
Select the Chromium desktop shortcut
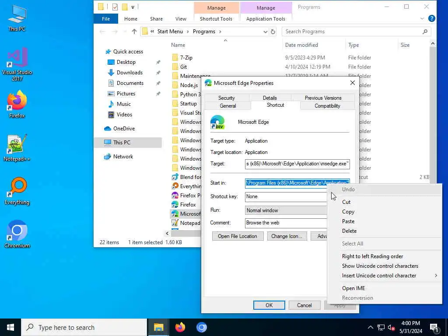coord(17,234)
